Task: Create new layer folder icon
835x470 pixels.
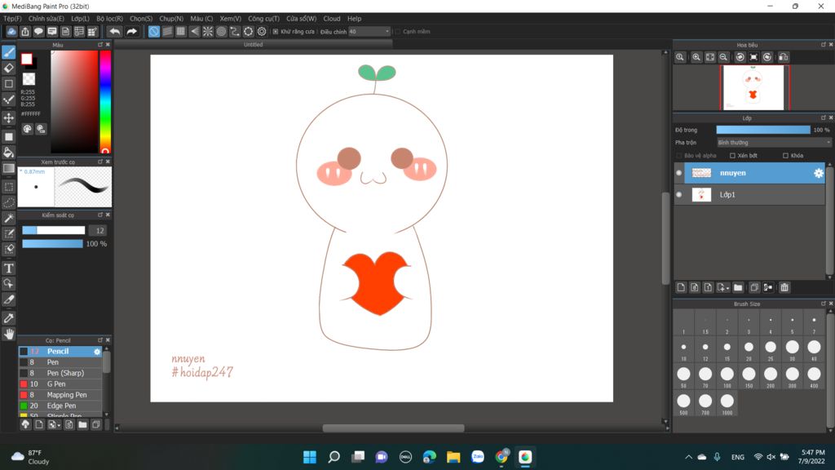Action: pyautogui.click(x=738, y=288)
